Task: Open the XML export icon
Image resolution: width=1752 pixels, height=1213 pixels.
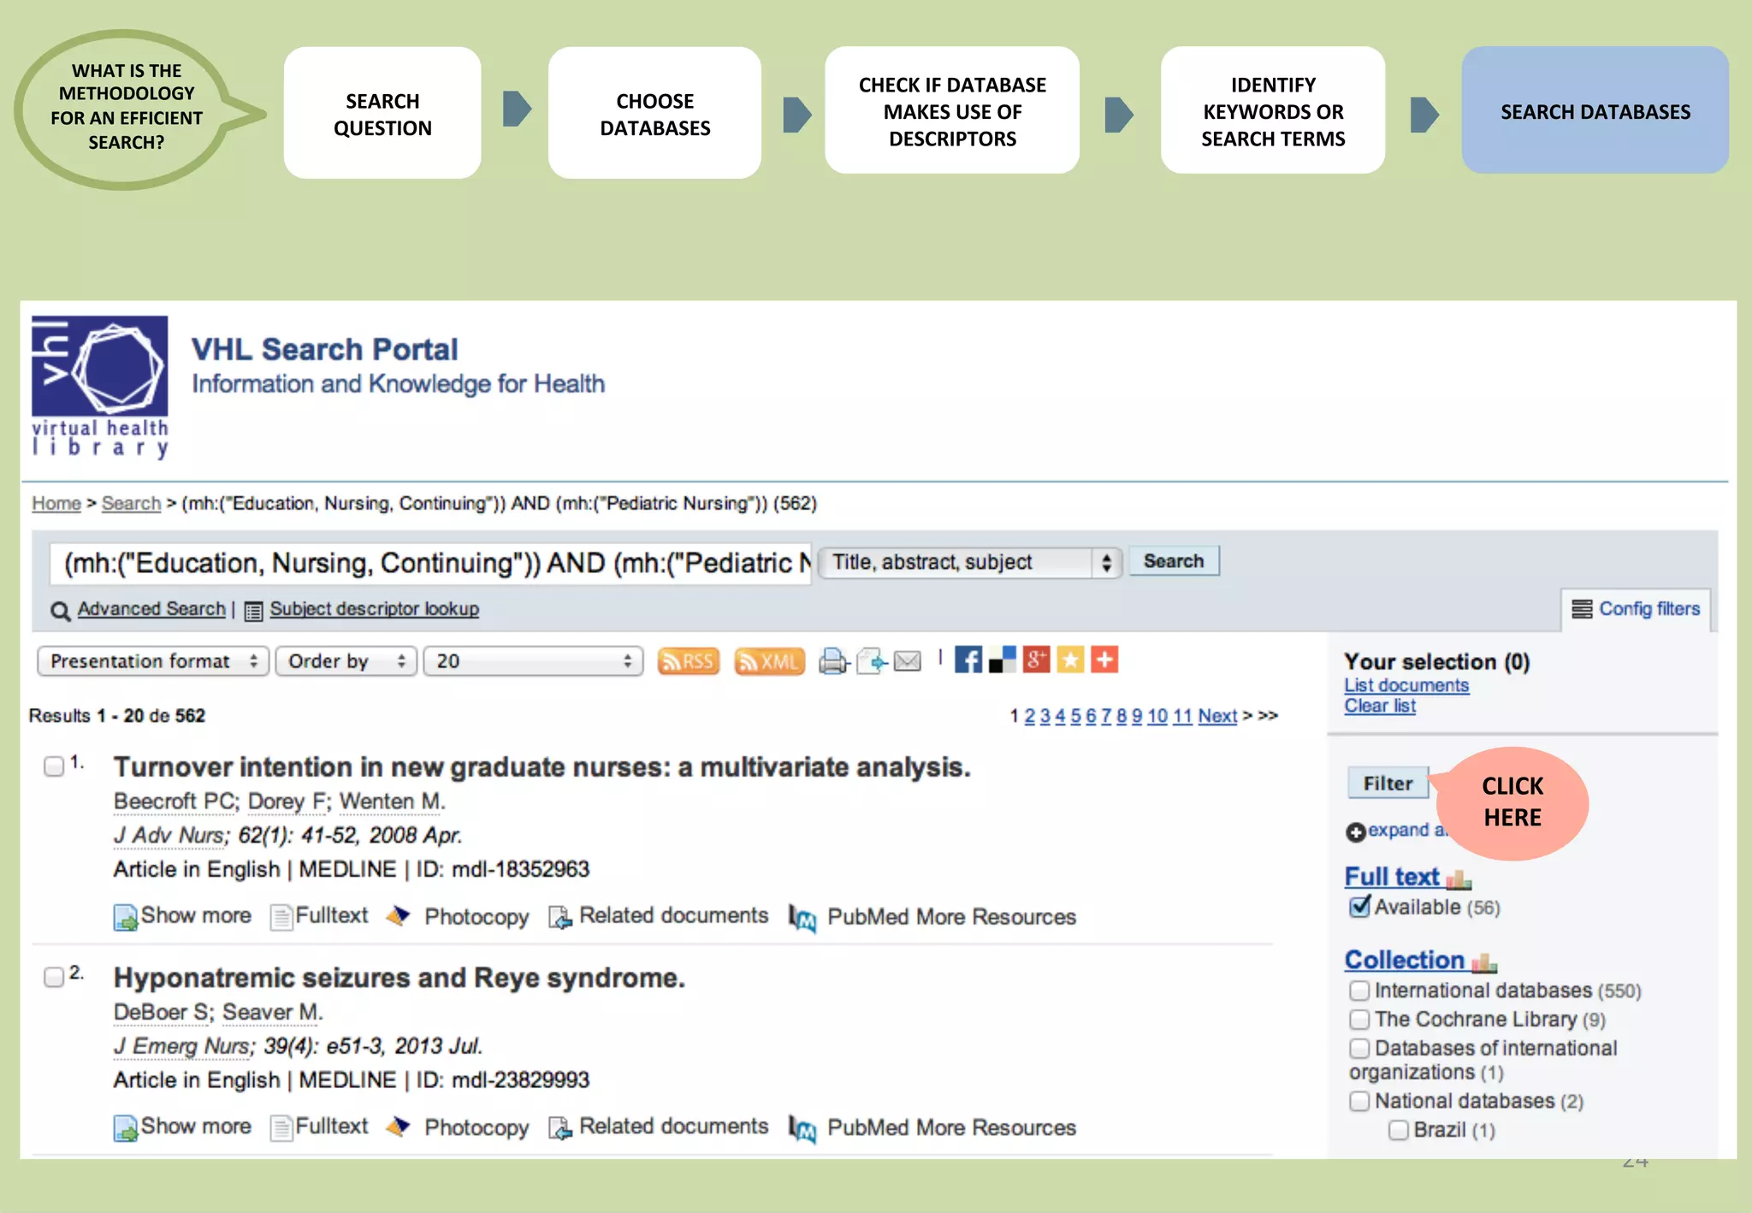Action: (x=769, y=661)
